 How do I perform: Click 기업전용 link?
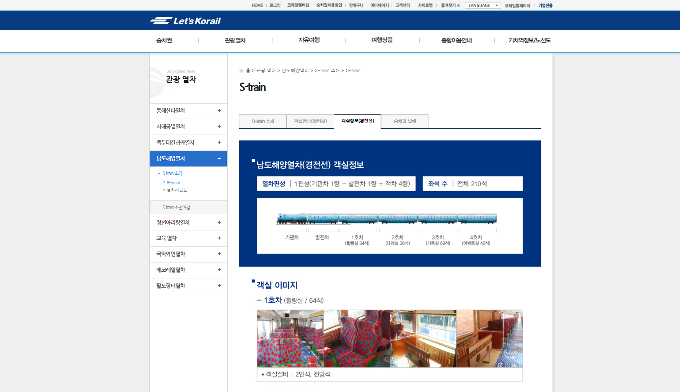click(x=545, y=5)
